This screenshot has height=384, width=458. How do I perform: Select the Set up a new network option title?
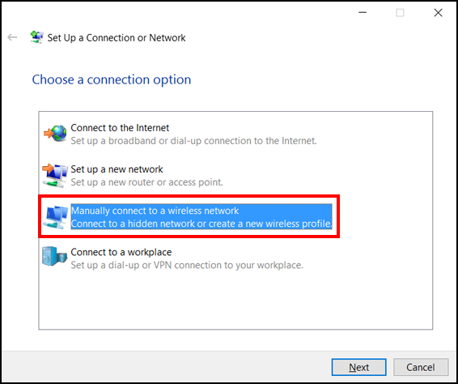[117, 169]
